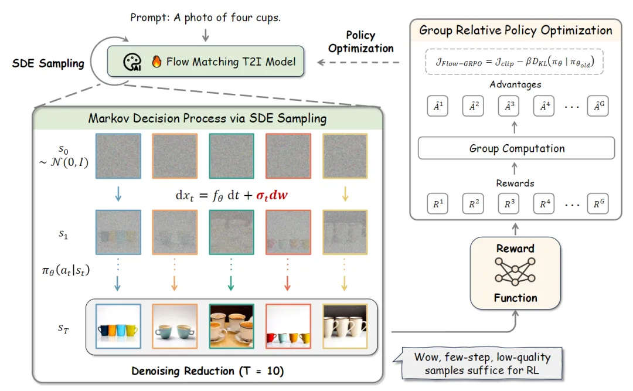Select the Â³ advantage box
This screenshot has height=391, width=633.
(509, 106)
